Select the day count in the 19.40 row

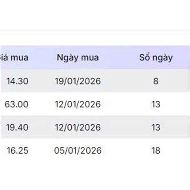tap(156, 127)
